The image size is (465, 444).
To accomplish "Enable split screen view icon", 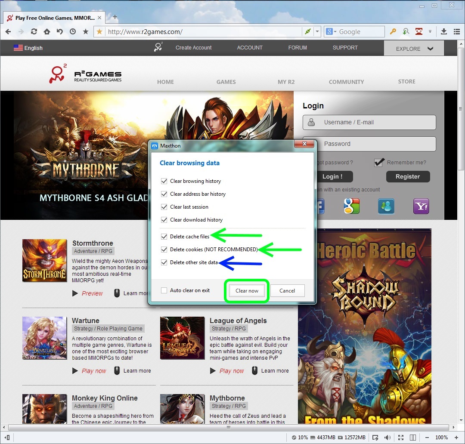I will pyautogui.click(x=412, y=437).
